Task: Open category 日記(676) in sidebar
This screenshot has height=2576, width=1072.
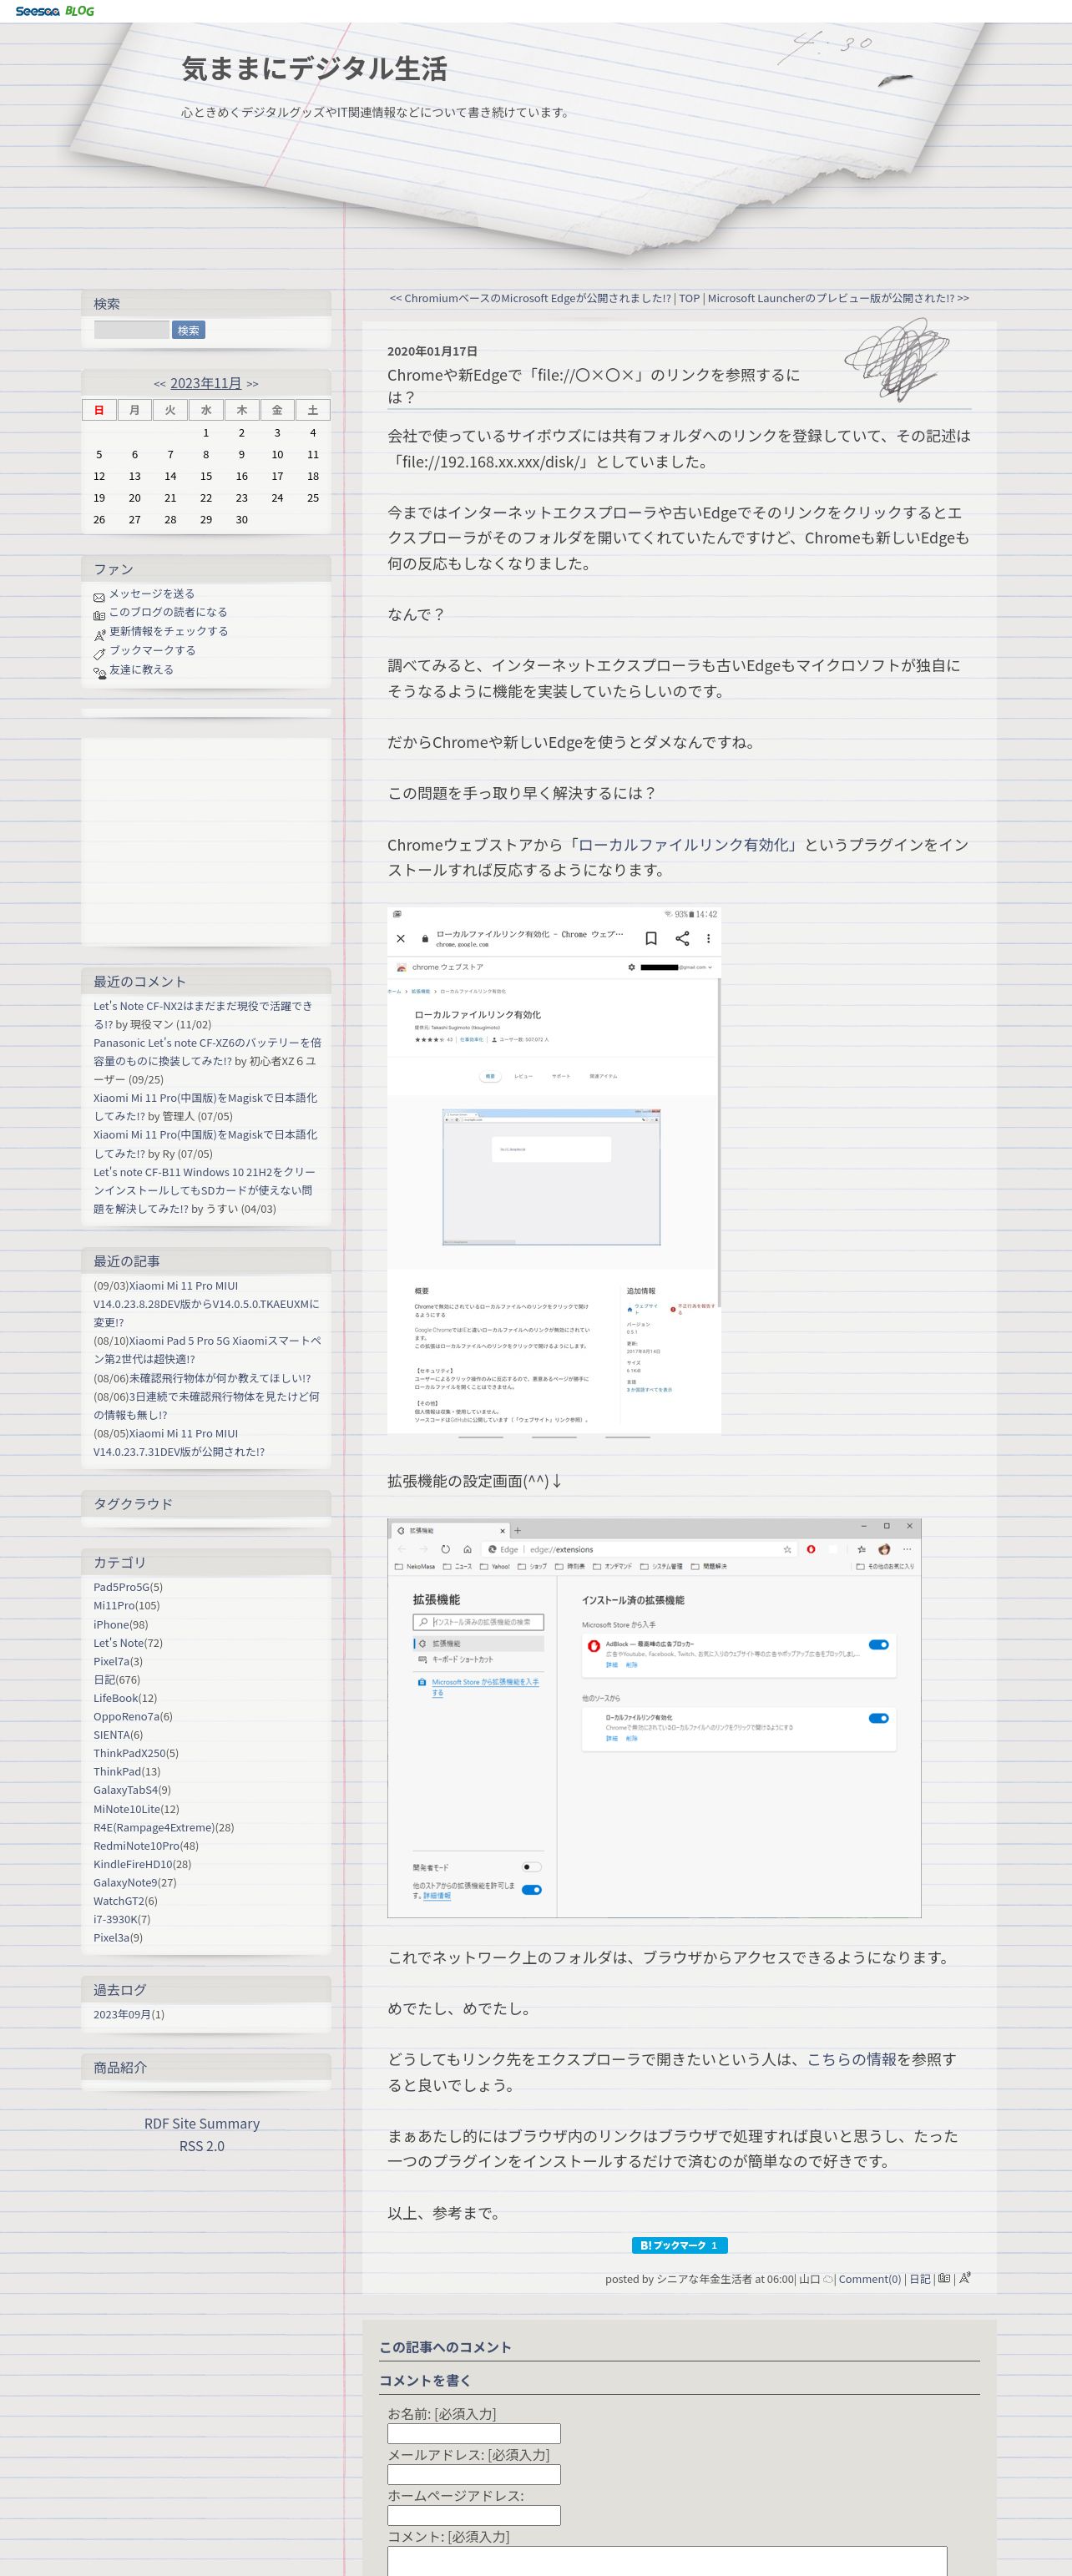Action: [117, 1679]
